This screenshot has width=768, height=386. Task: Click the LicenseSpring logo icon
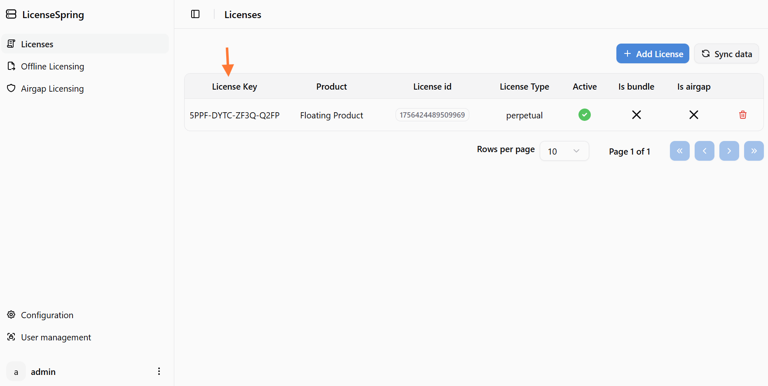pyautogui.click(x=11, y=14)
